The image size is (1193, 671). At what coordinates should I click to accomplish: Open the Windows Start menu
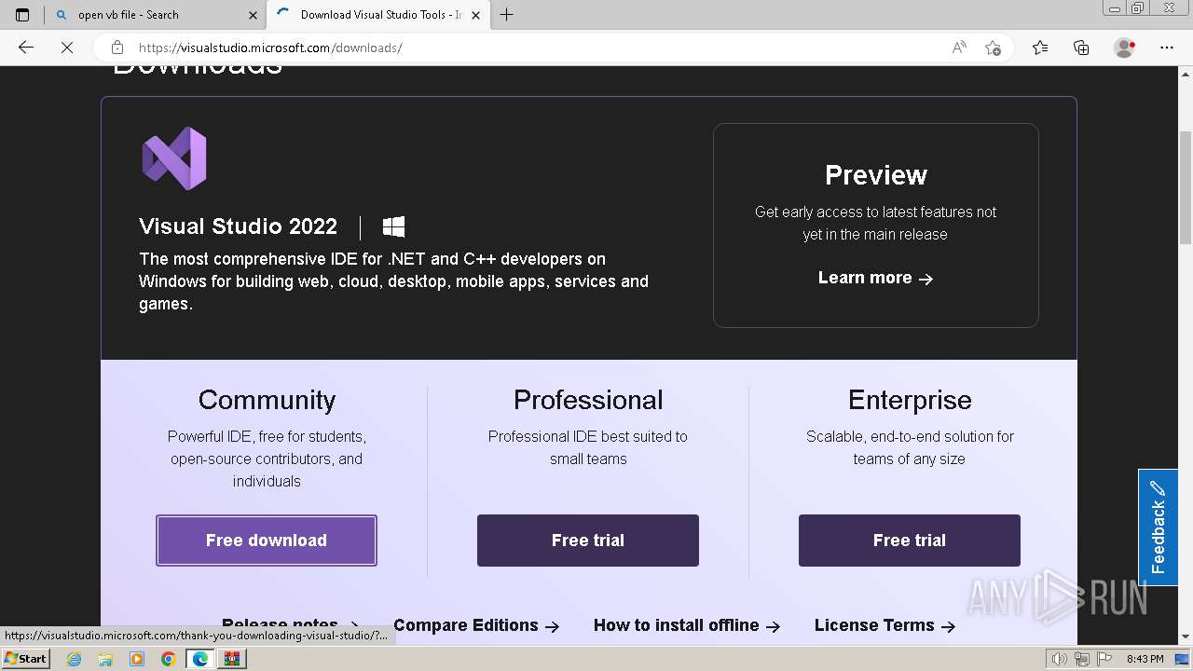point(26,659)
